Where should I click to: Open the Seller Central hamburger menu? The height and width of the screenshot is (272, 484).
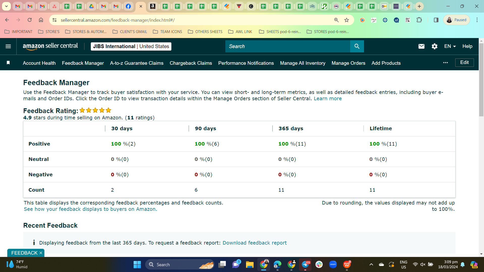click(8, 46)
